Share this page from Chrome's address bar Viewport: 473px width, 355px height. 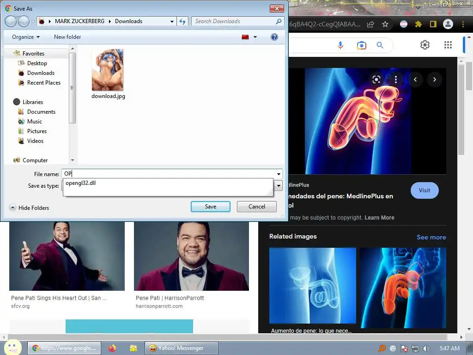coord(370,24)
